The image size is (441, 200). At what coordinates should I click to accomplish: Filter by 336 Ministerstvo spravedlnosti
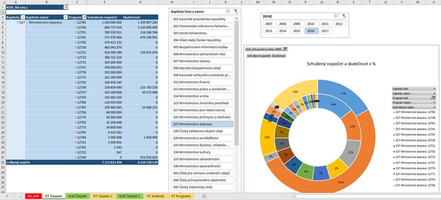(202, 166)
